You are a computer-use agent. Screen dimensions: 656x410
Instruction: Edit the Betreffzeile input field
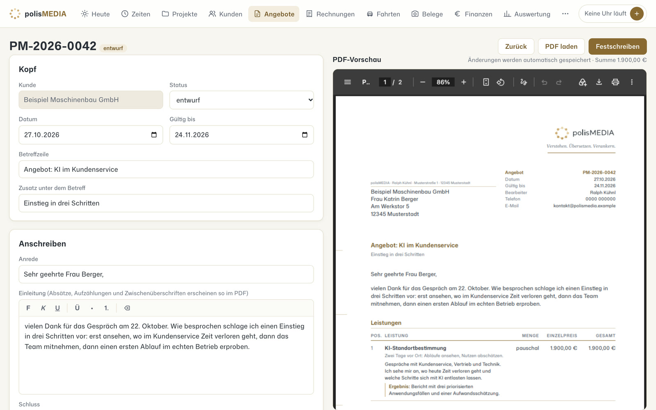pos(166,169)
